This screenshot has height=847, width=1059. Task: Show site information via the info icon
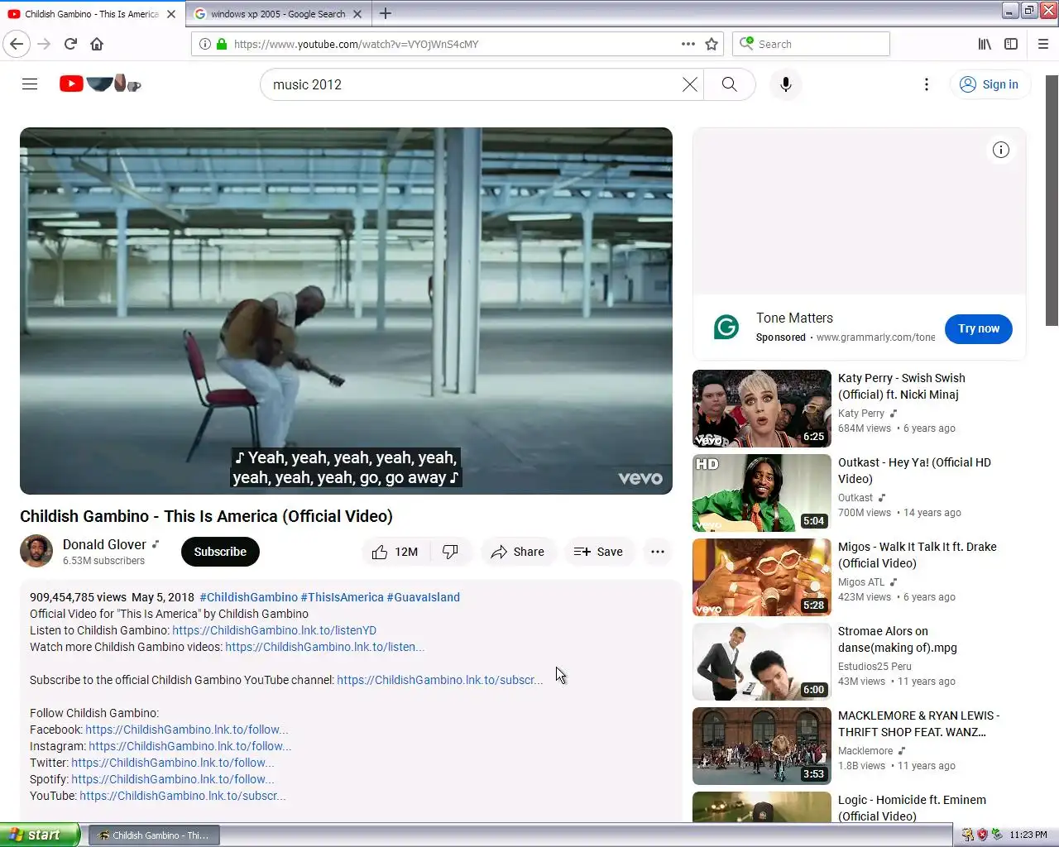tap(205, 44)
